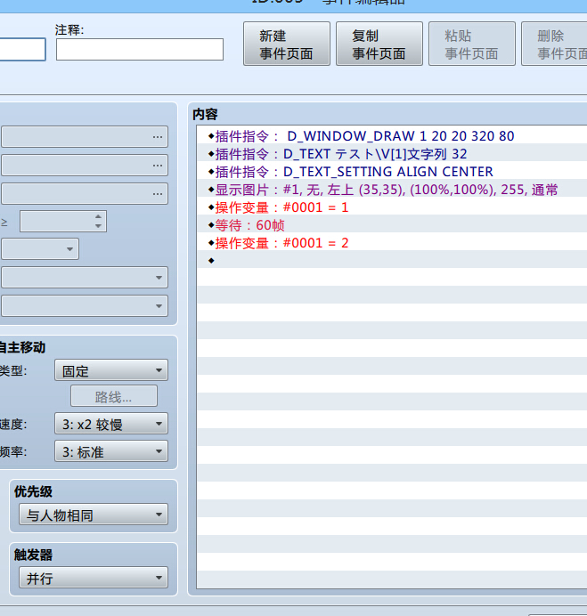This screenshot has height=616, width=587.
Task: Open the 触发器 dropdown showing 并行
Action: coord(94,578)
